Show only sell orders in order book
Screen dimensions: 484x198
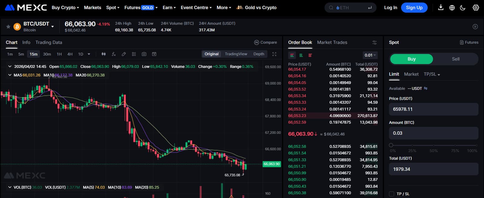point(310,55)
